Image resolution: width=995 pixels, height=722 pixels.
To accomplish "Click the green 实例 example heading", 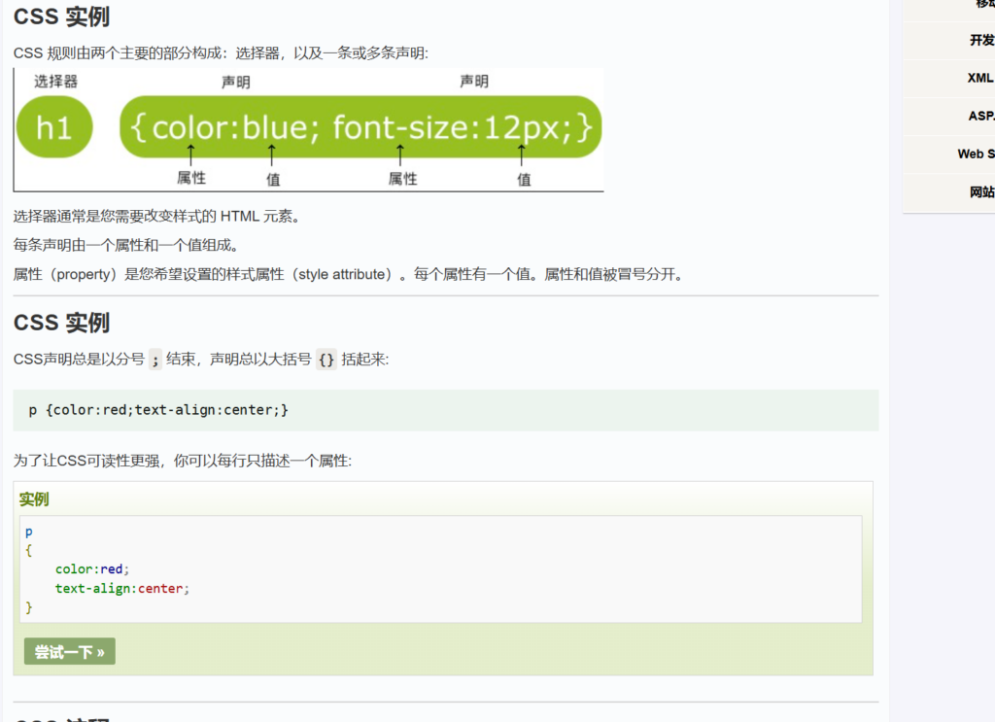I will coord(34,499).
